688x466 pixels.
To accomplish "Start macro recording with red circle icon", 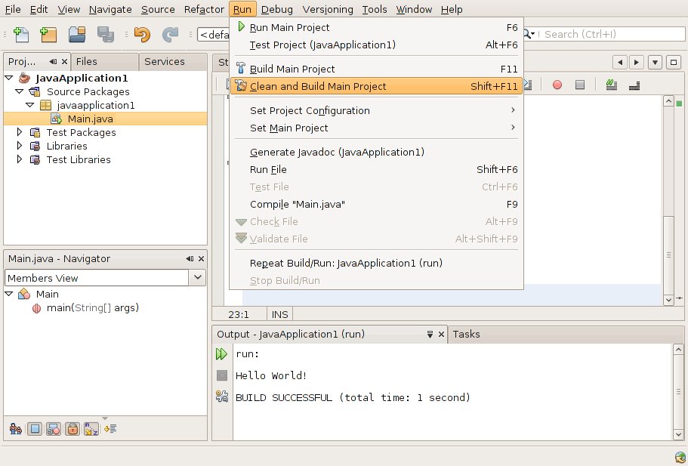I will pyautogui.click(x=557, y=85).
